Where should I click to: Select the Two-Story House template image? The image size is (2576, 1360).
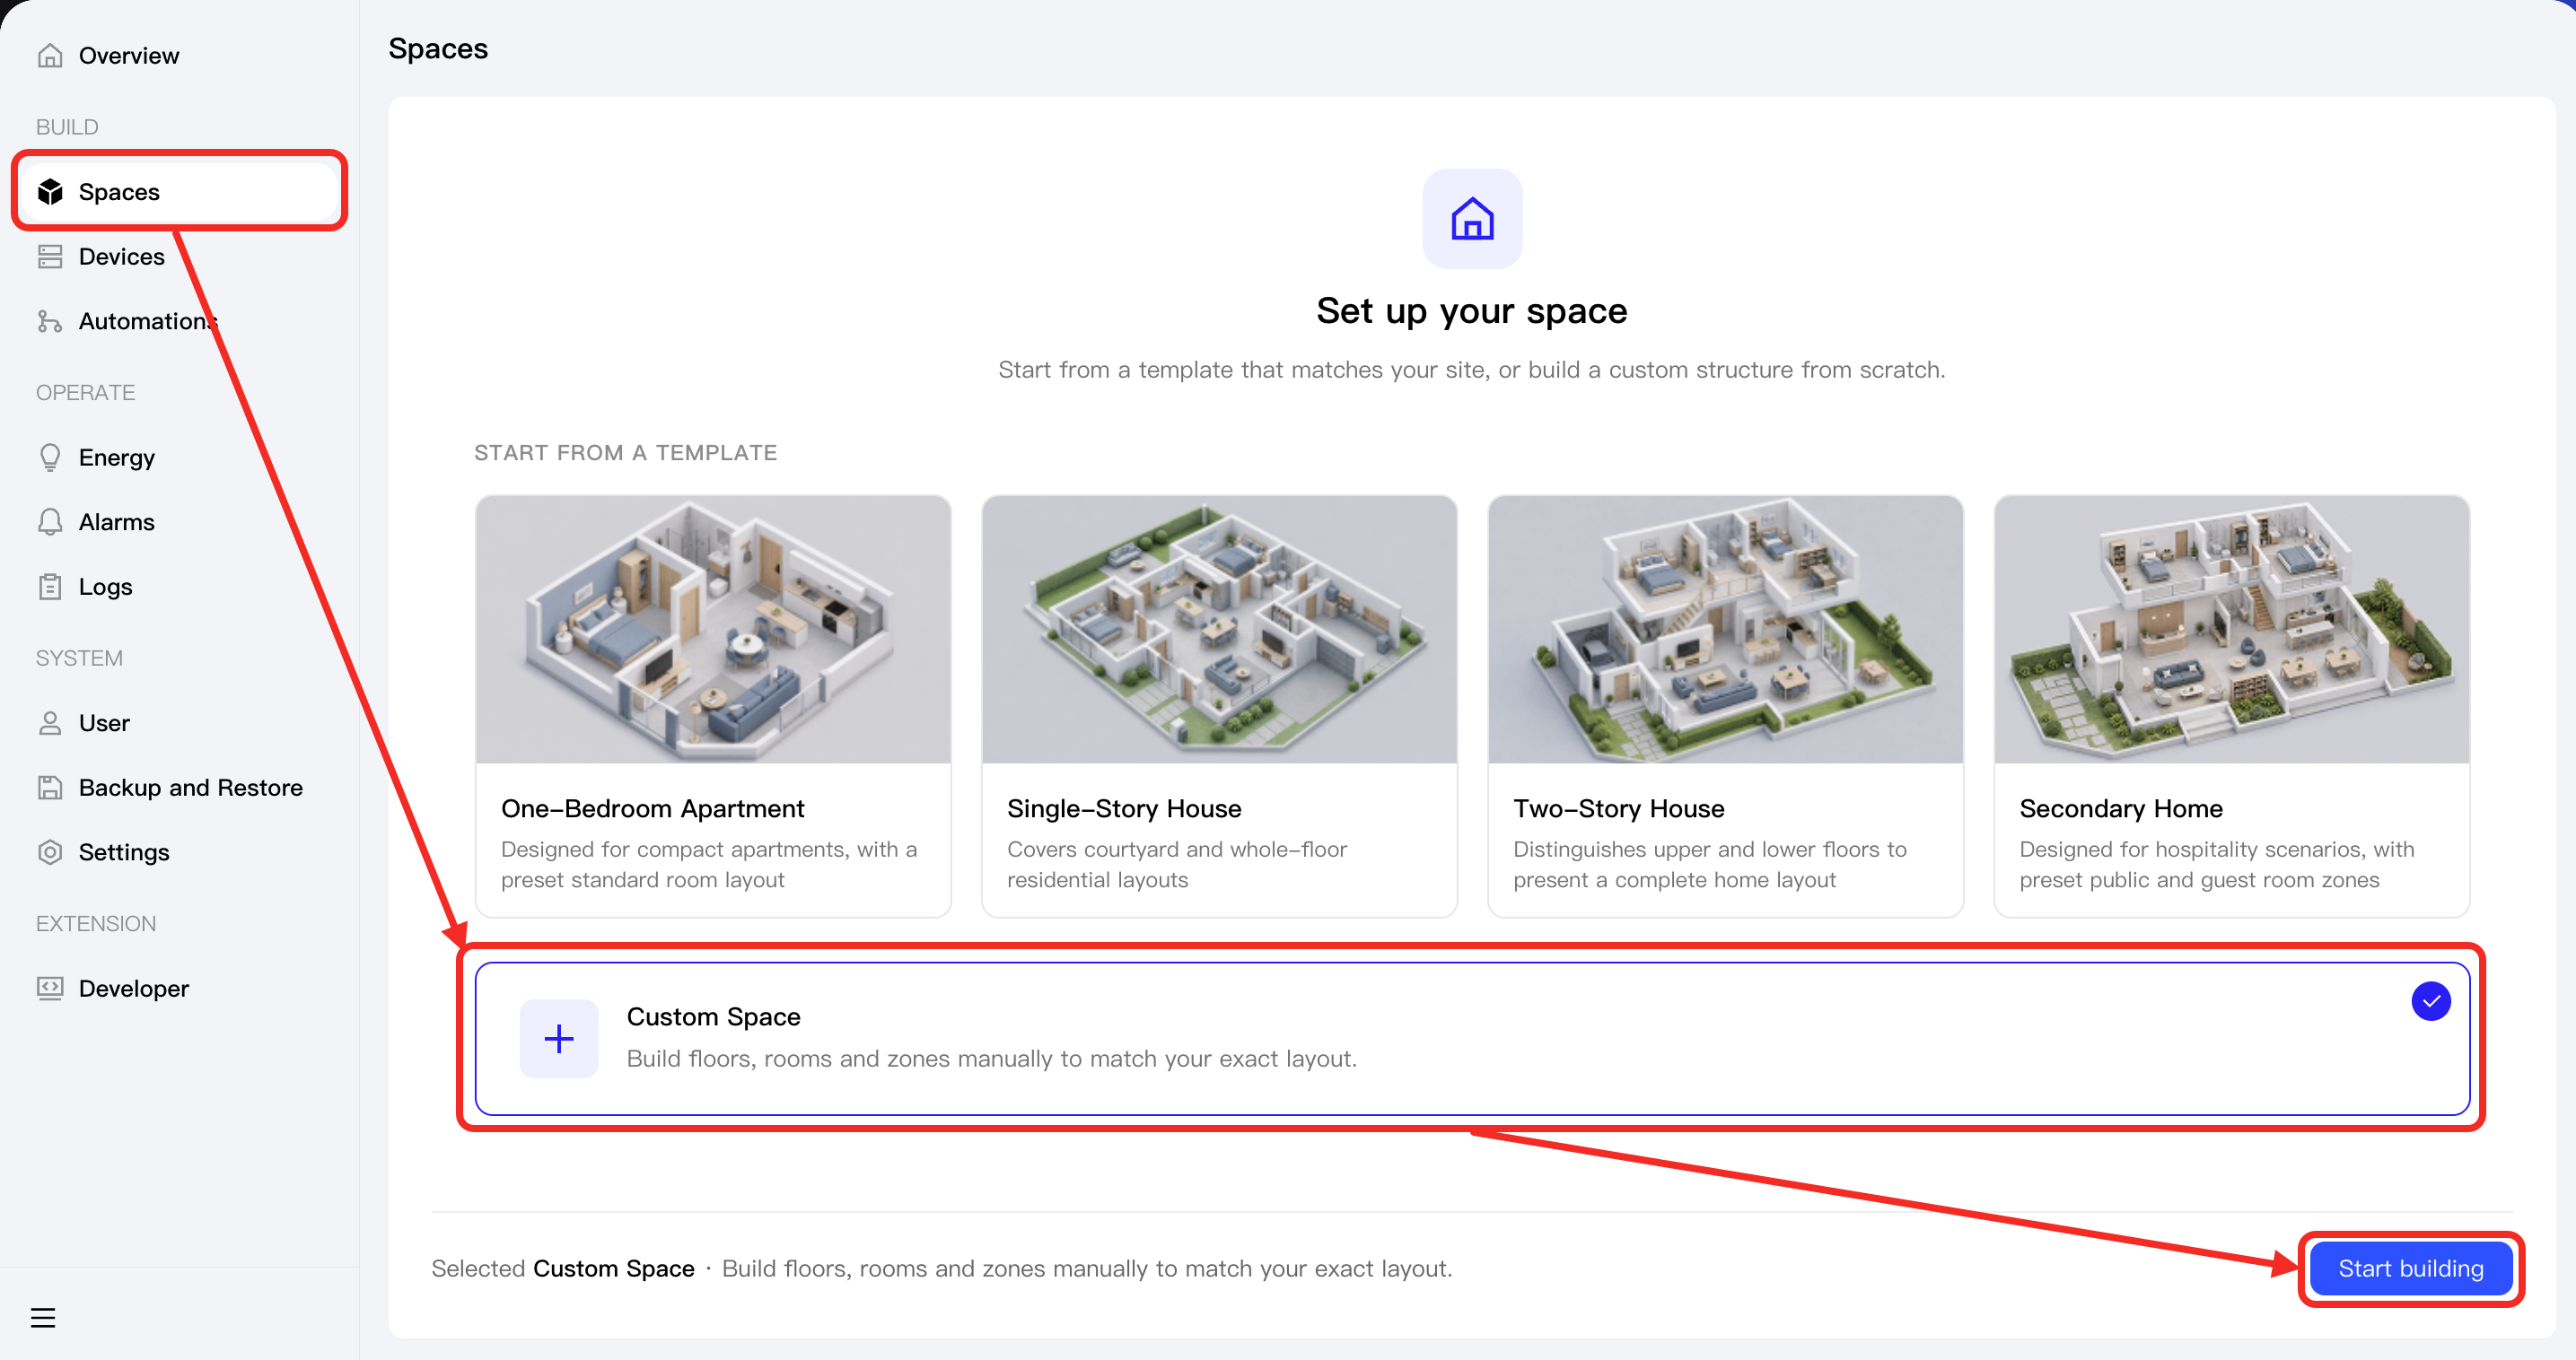pyautogui.click(x=1725, y=630)
